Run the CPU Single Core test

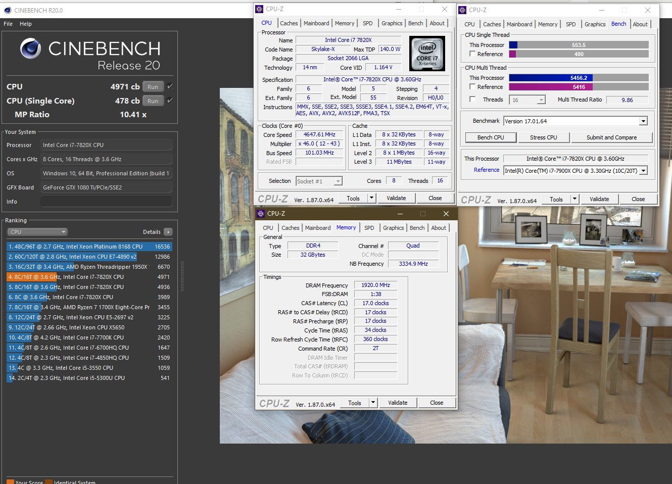click(153, 101)
